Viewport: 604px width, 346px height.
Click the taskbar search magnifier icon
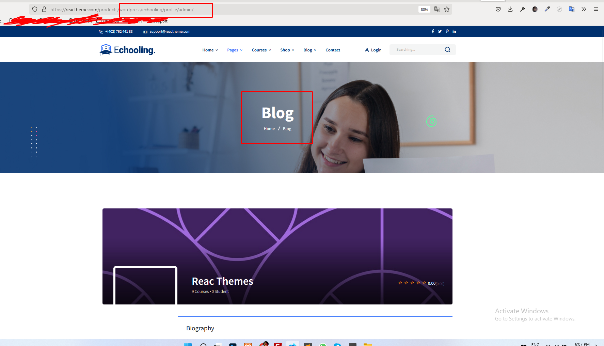(203, 344)
